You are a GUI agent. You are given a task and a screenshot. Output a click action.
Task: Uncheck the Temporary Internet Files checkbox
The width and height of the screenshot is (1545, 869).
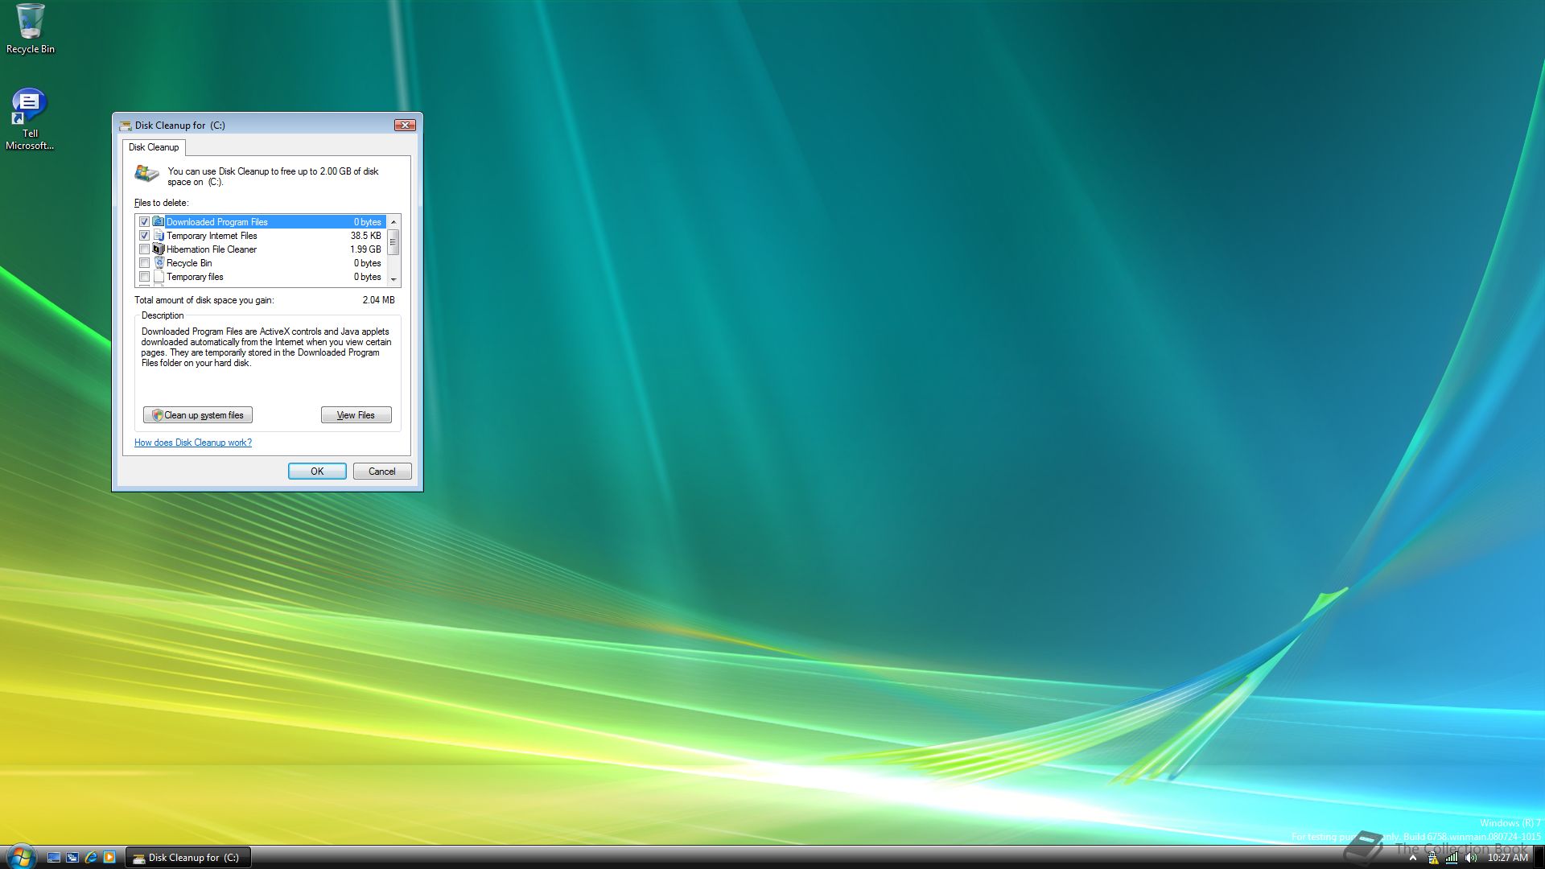145,236
